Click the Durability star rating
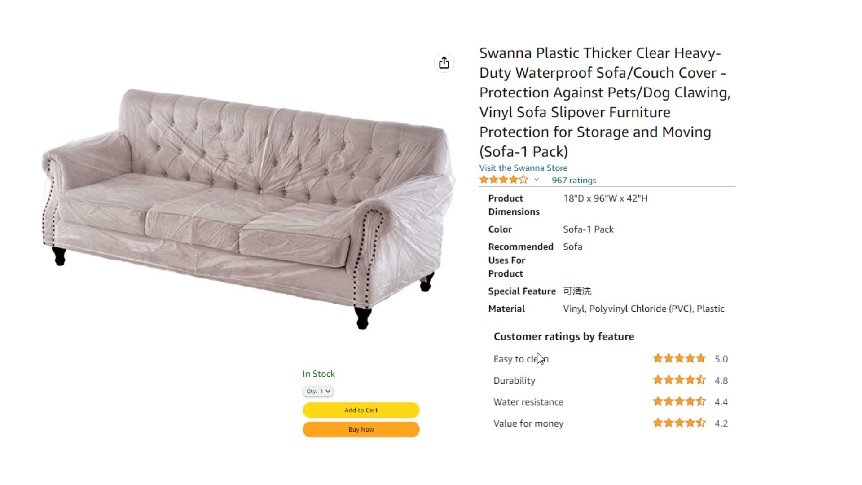This screenshot has width=862, height=485. tap(679, 380)
